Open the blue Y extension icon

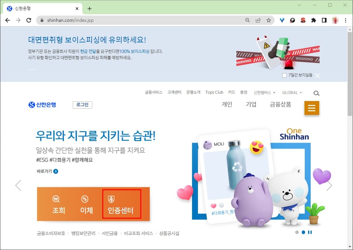tap(282, 20)
